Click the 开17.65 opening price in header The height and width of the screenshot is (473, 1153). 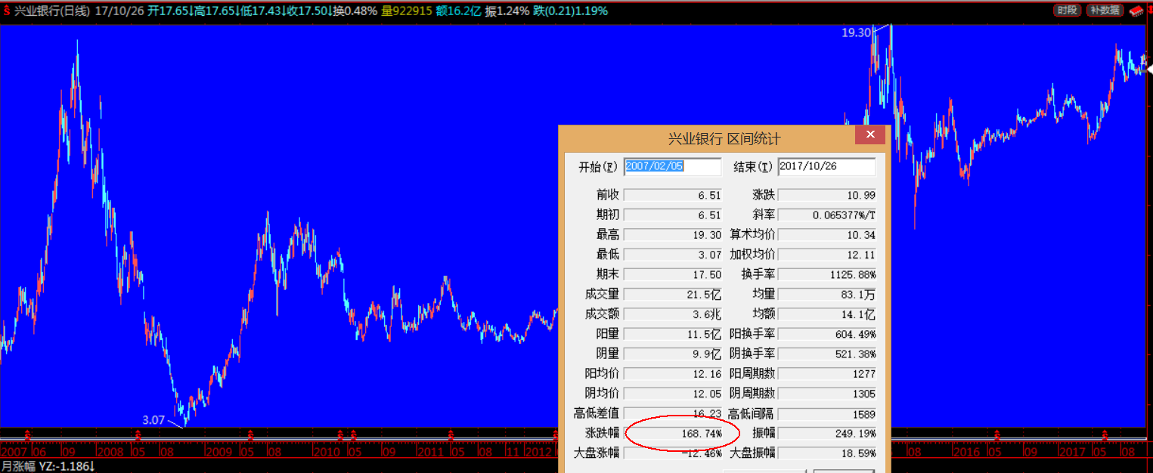(x=167, y=11)
